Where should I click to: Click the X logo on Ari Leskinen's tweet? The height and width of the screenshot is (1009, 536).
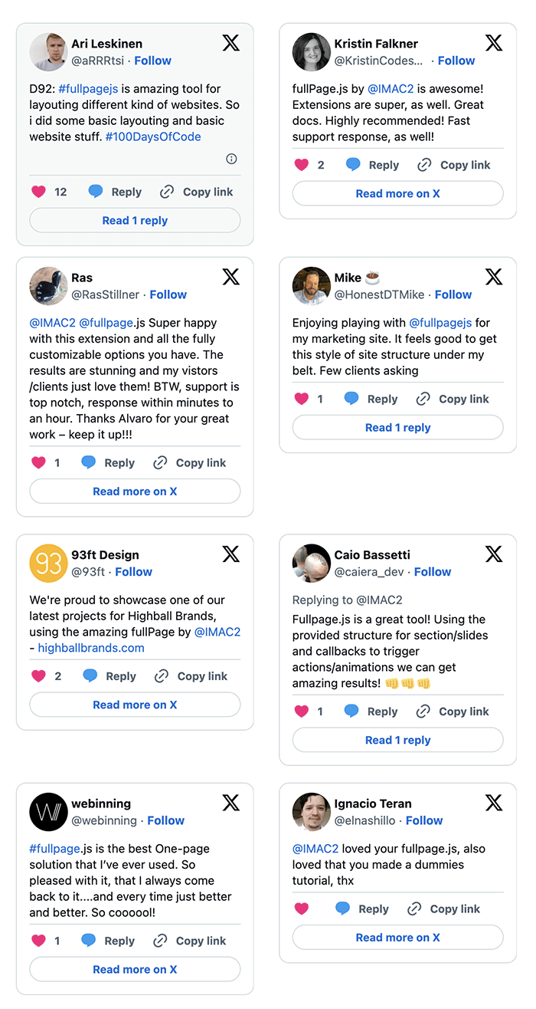(230, 43)
